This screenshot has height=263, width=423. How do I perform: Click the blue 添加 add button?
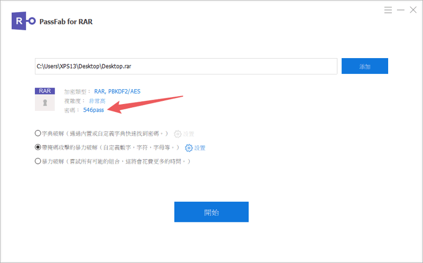(365, 66)
